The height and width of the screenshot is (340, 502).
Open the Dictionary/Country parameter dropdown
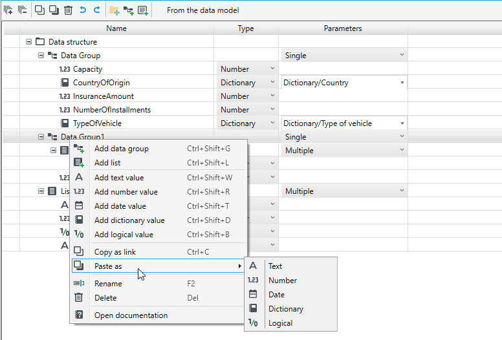344,83
